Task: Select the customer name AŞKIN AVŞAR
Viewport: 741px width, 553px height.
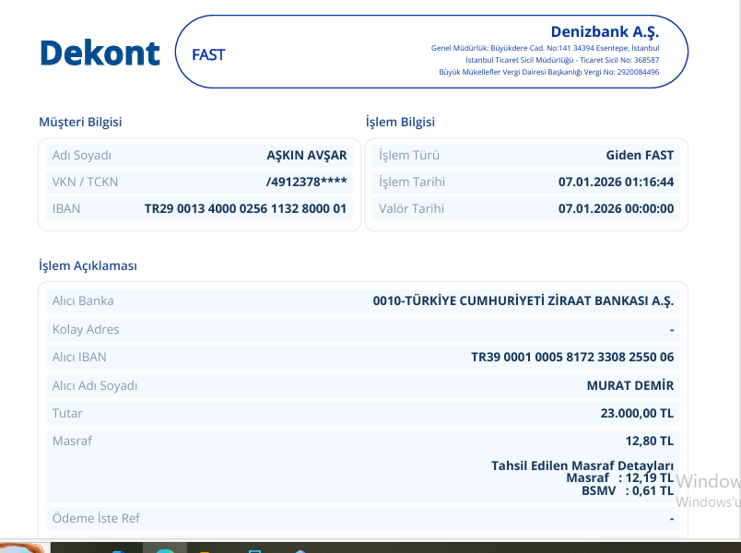Action: pyautogui.click(x=307, y=156)
